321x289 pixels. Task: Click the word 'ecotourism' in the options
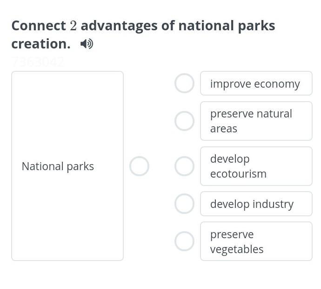point(238,174)
